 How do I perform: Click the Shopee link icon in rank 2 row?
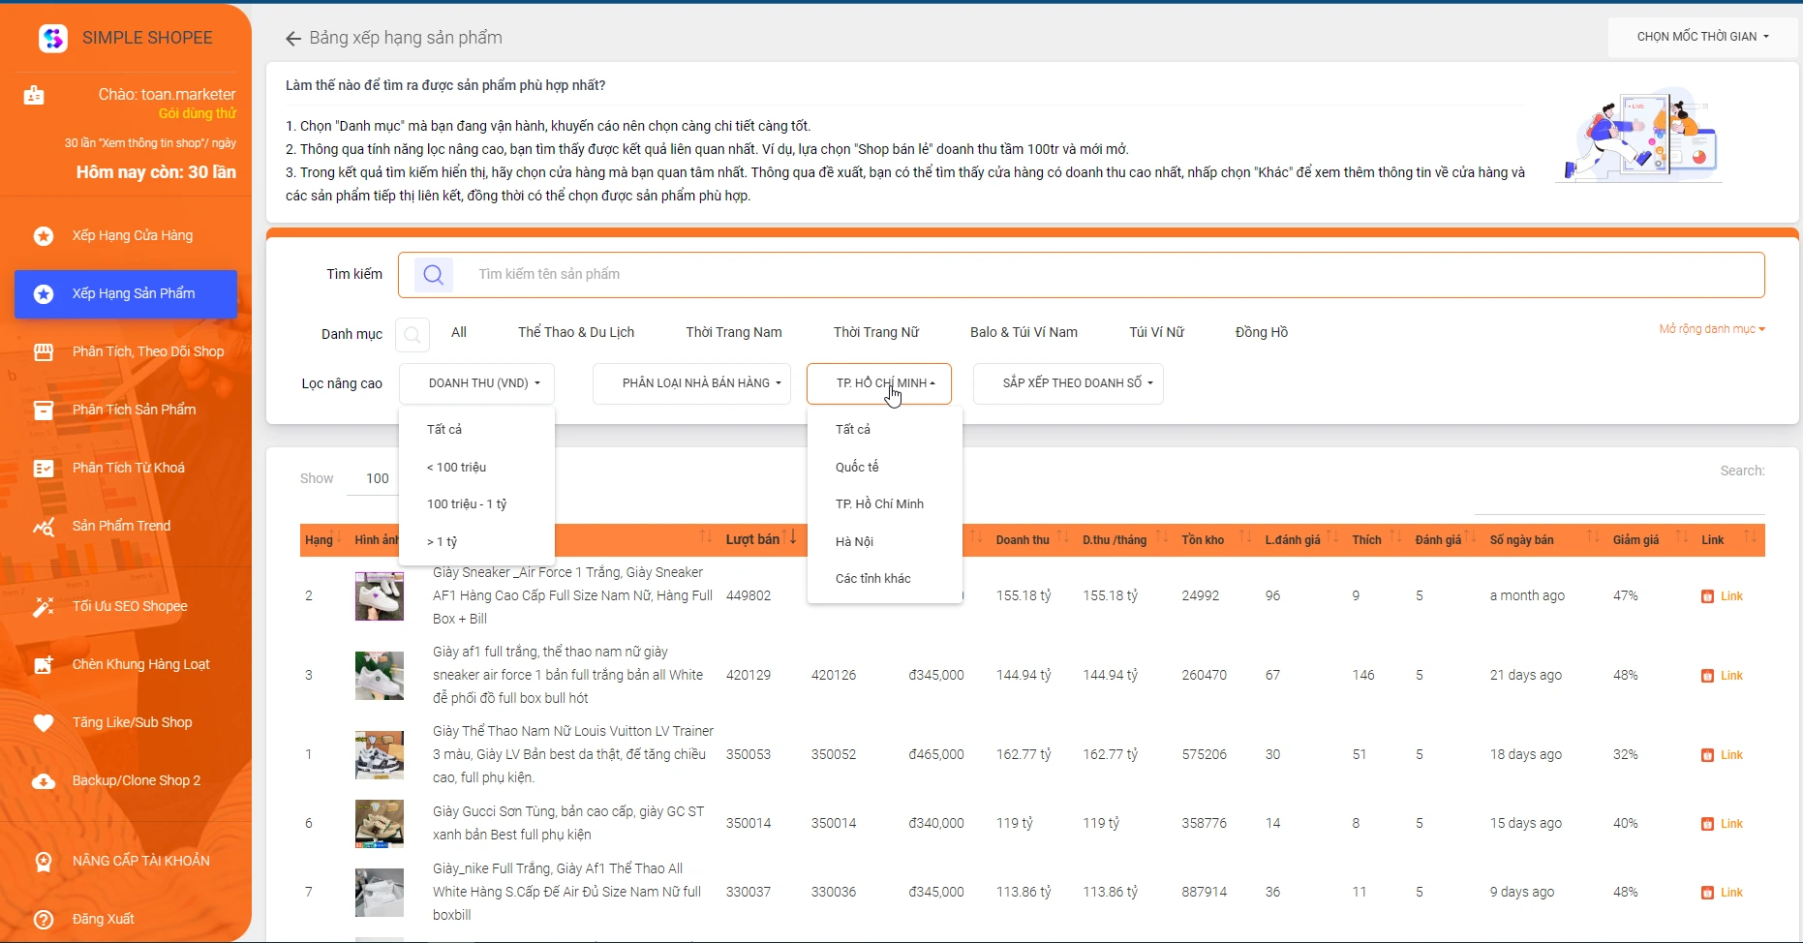point(1707,596)
